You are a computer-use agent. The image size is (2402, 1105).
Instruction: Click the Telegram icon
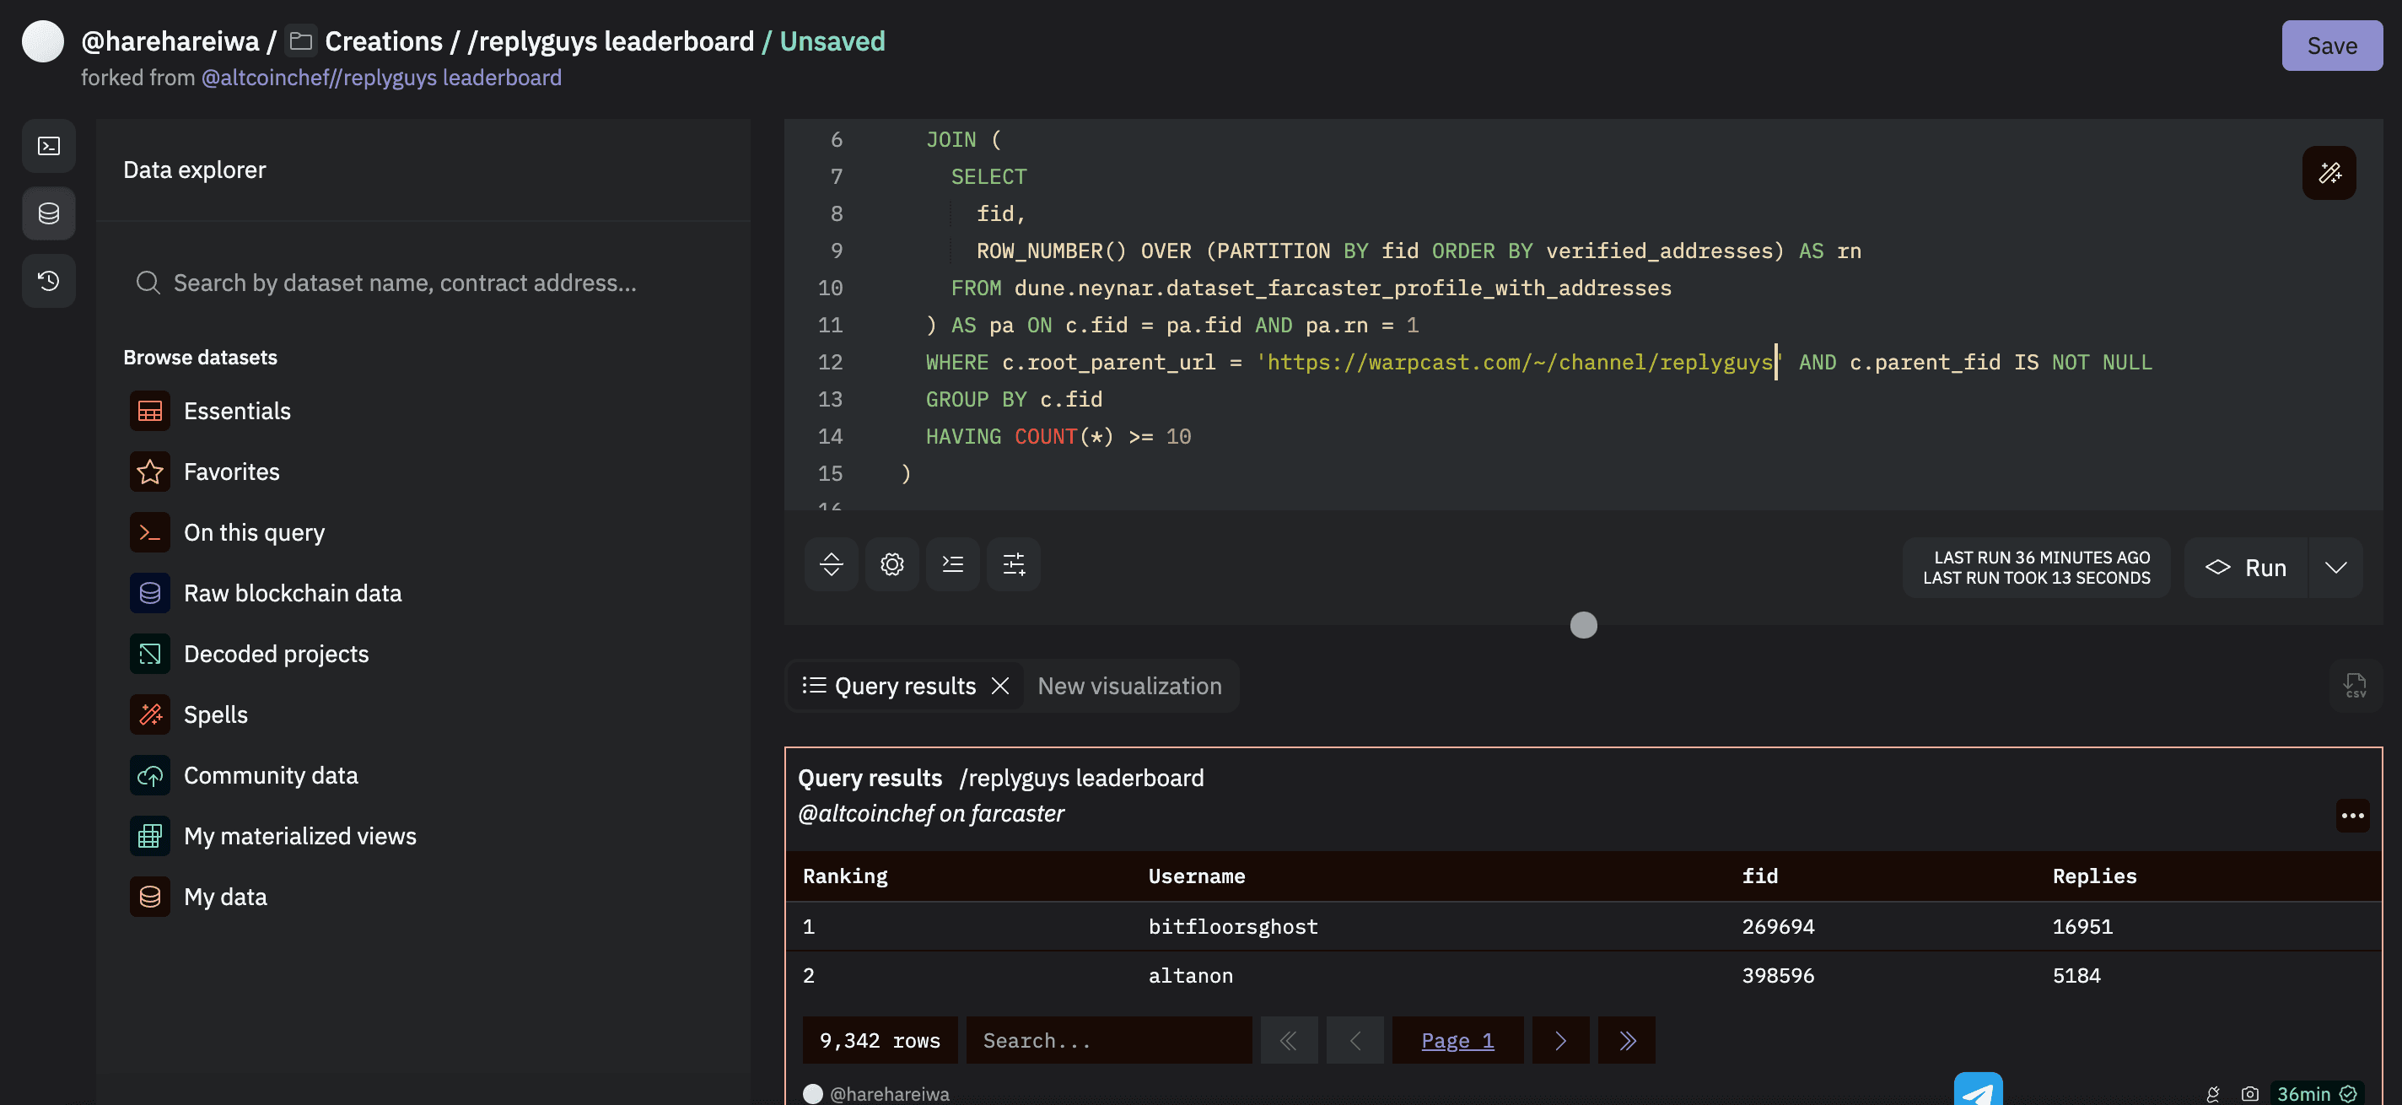(1978, 1089)
